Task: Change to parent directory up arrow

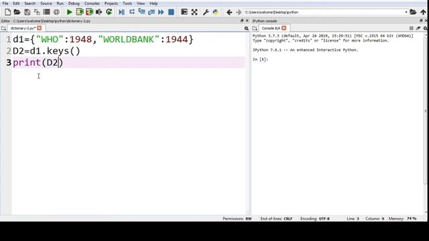Action: [423, 12]
